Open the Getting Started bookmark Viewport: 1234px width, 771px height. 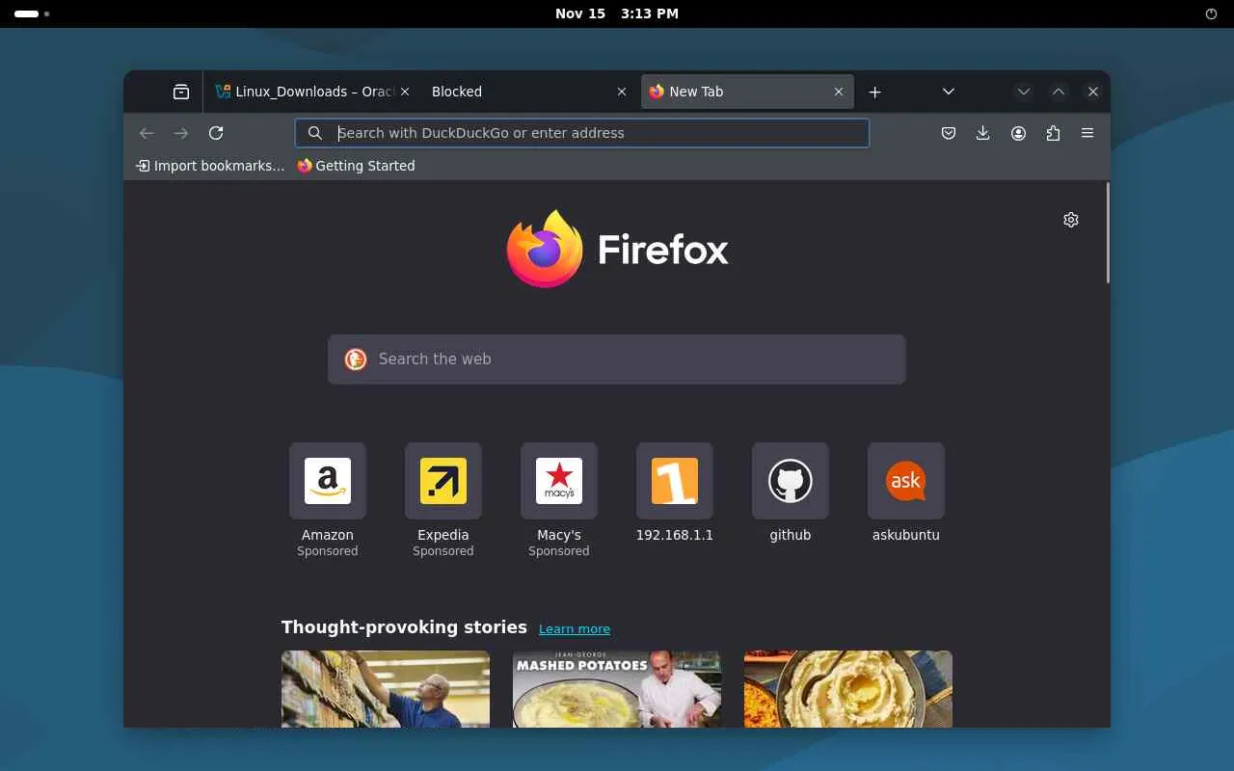point(356,166)
